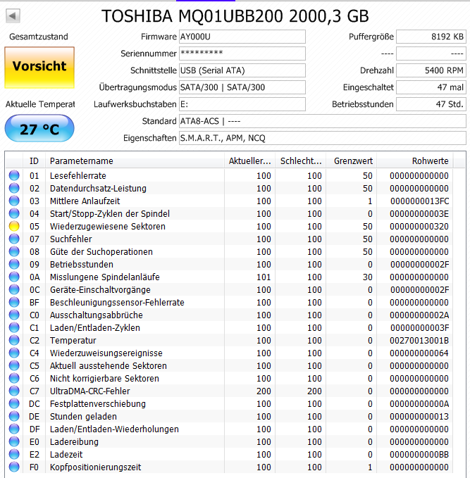Select the status icon for Kopfpositionierungszeit

pos(14,467)
